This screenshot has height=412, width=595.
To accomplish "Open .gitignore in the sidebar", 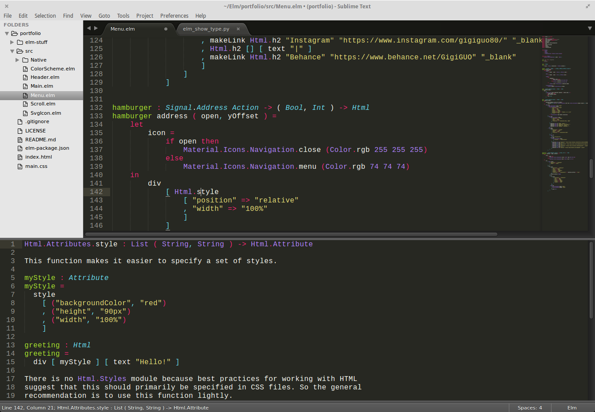I will (x=37, y=121).
